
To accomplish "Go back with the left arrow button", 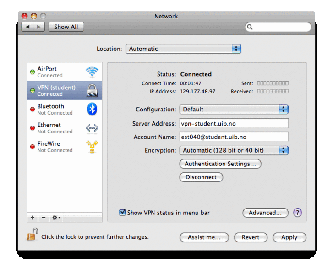I will [x=27, y=27].
